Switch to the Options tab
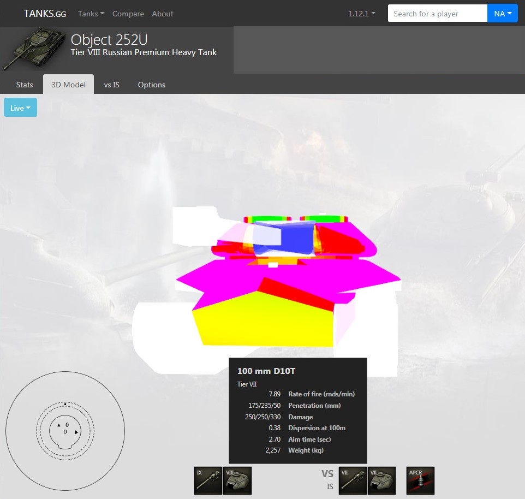 tap(151, 85)
